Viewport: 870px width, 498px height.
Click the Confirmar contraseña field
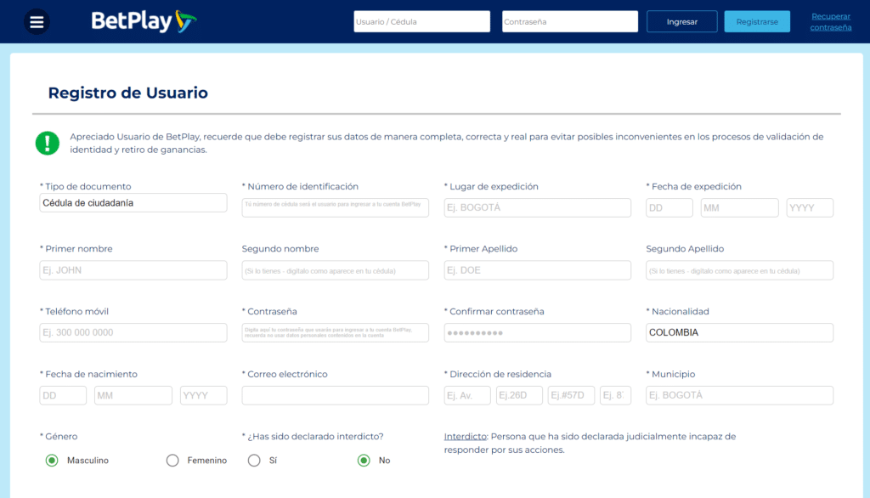click(537, 333)
